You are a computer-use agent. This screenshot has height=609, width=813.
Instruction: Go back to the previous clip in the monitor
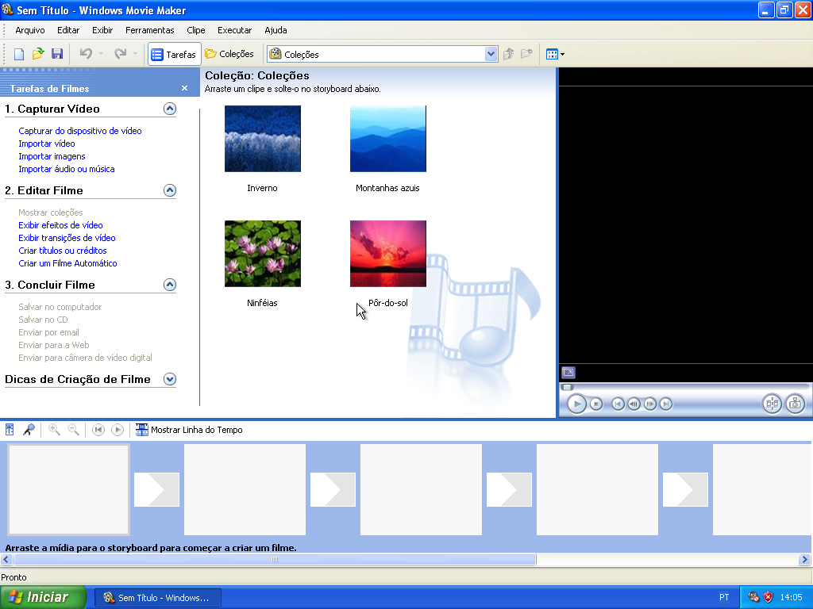coord(618,404)
